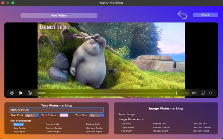223x139 pixels.
Task: Choose Top Left image placement
Action: [x=126, y=123]
